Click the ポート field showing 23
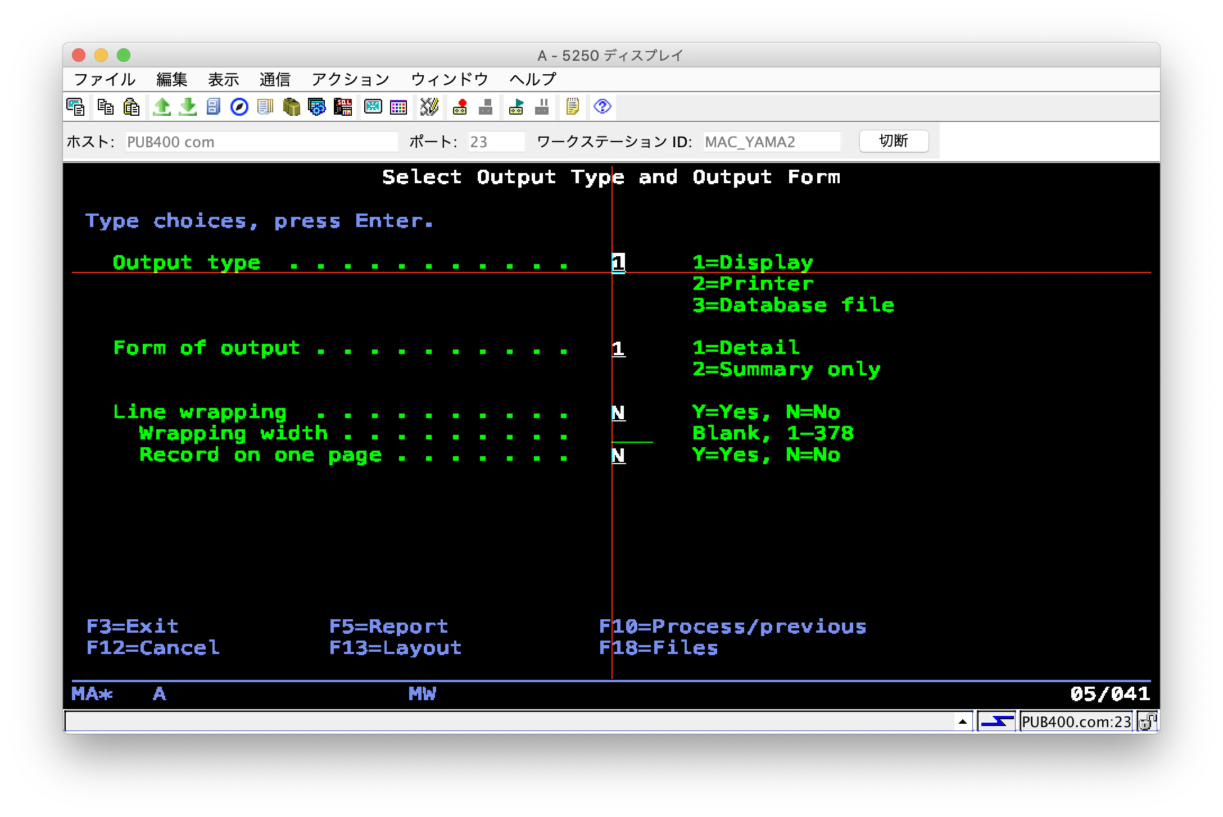1223x817 pixels. [496, 142]
